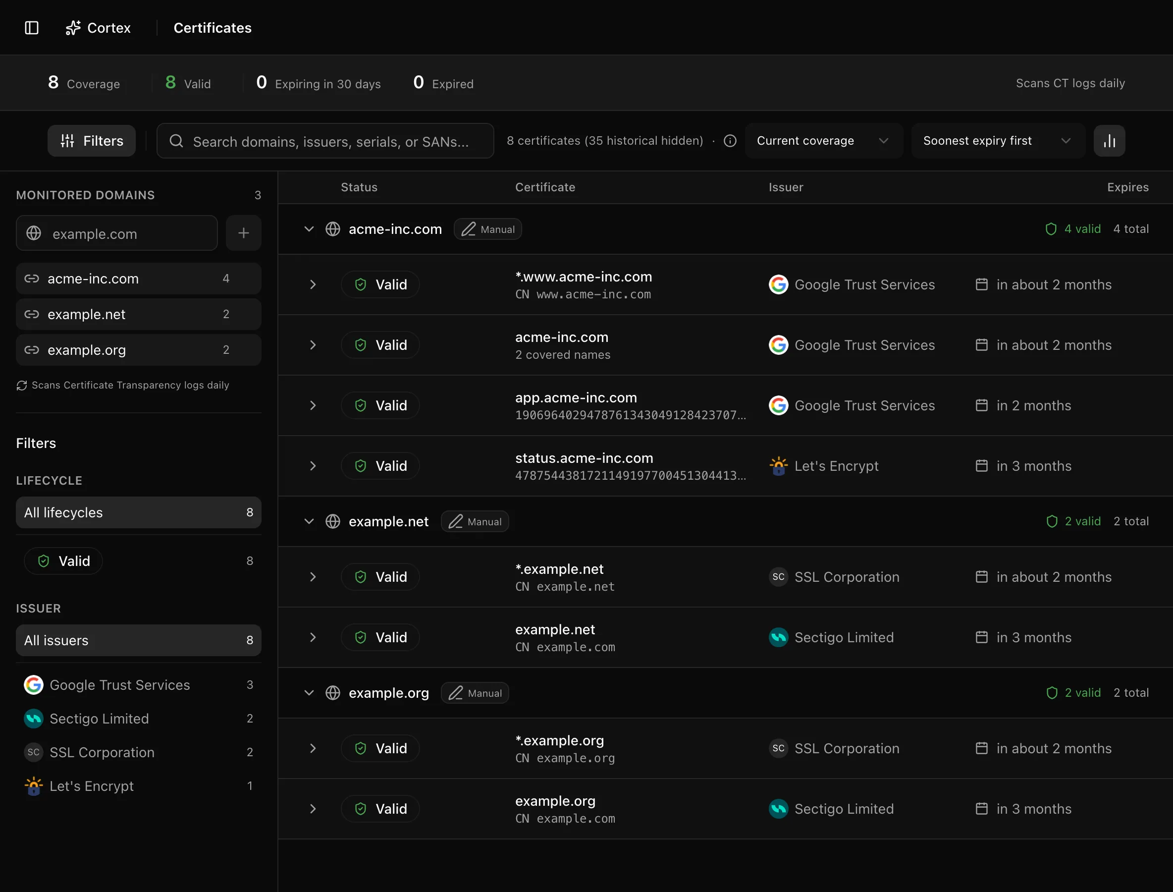
Task: Click link icon beside example.org in sidebar
Action: 32,350
